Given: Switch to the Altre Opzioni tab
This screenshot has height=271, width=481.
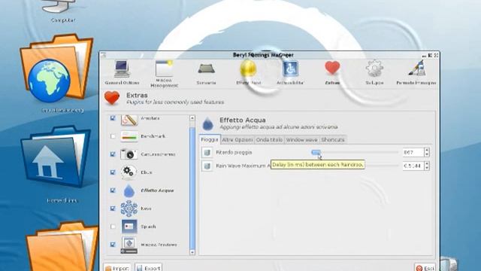Looking at the screenshot, I should pyautogui.click(x=237, y=140).
